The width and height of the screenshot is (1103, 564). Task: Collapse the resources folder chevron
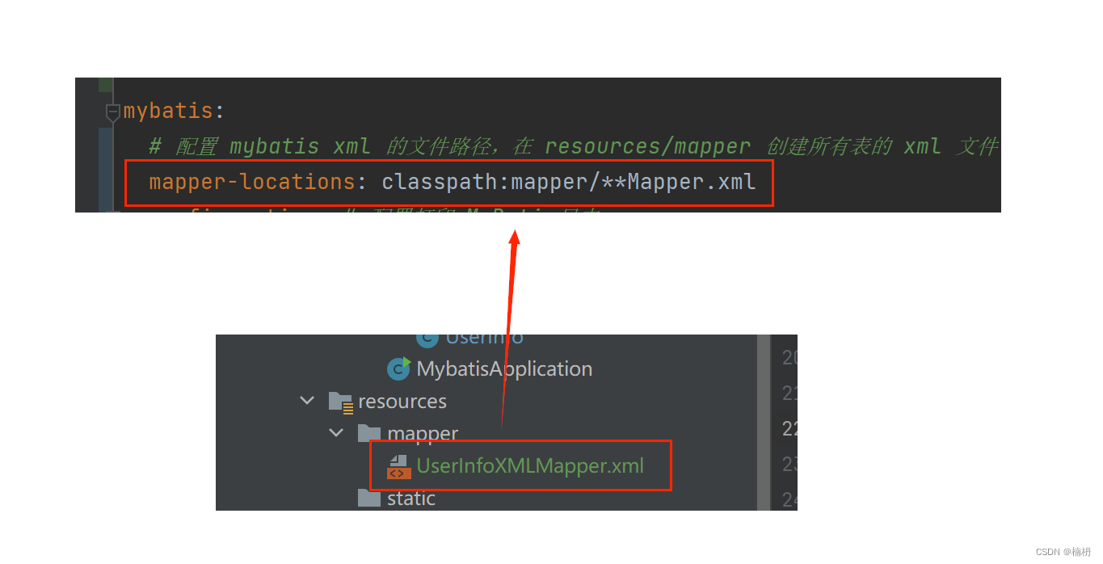(307, 400)
